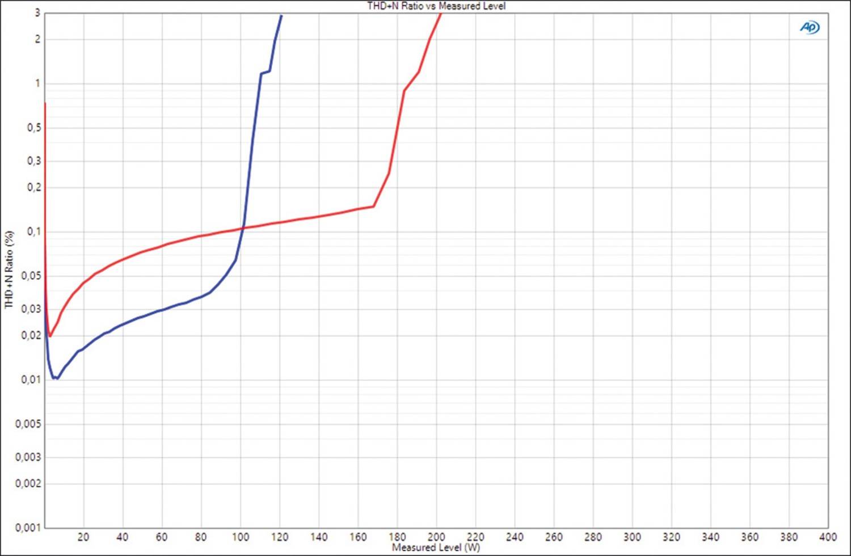Click the 200 tick on the X-axis
851x556 pixels.
(436, 537)
